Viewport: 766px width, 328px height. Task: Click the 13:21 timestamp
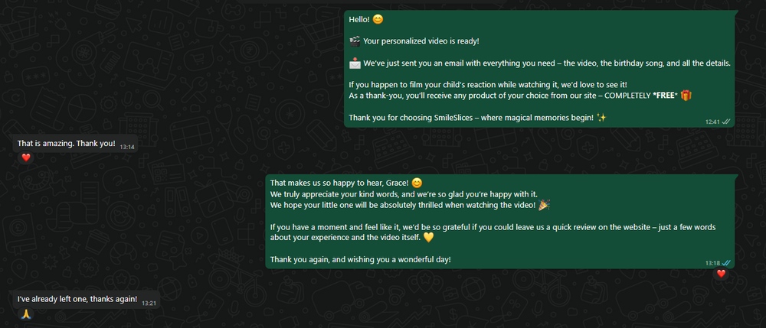tap(149, 303)
